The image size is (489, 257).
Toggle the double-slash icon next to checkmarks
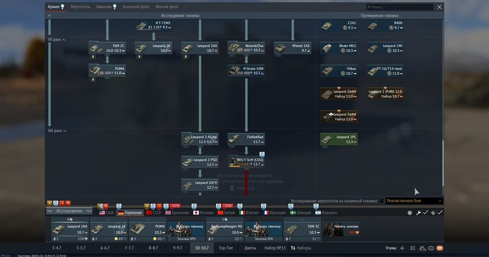click(433, 213)
